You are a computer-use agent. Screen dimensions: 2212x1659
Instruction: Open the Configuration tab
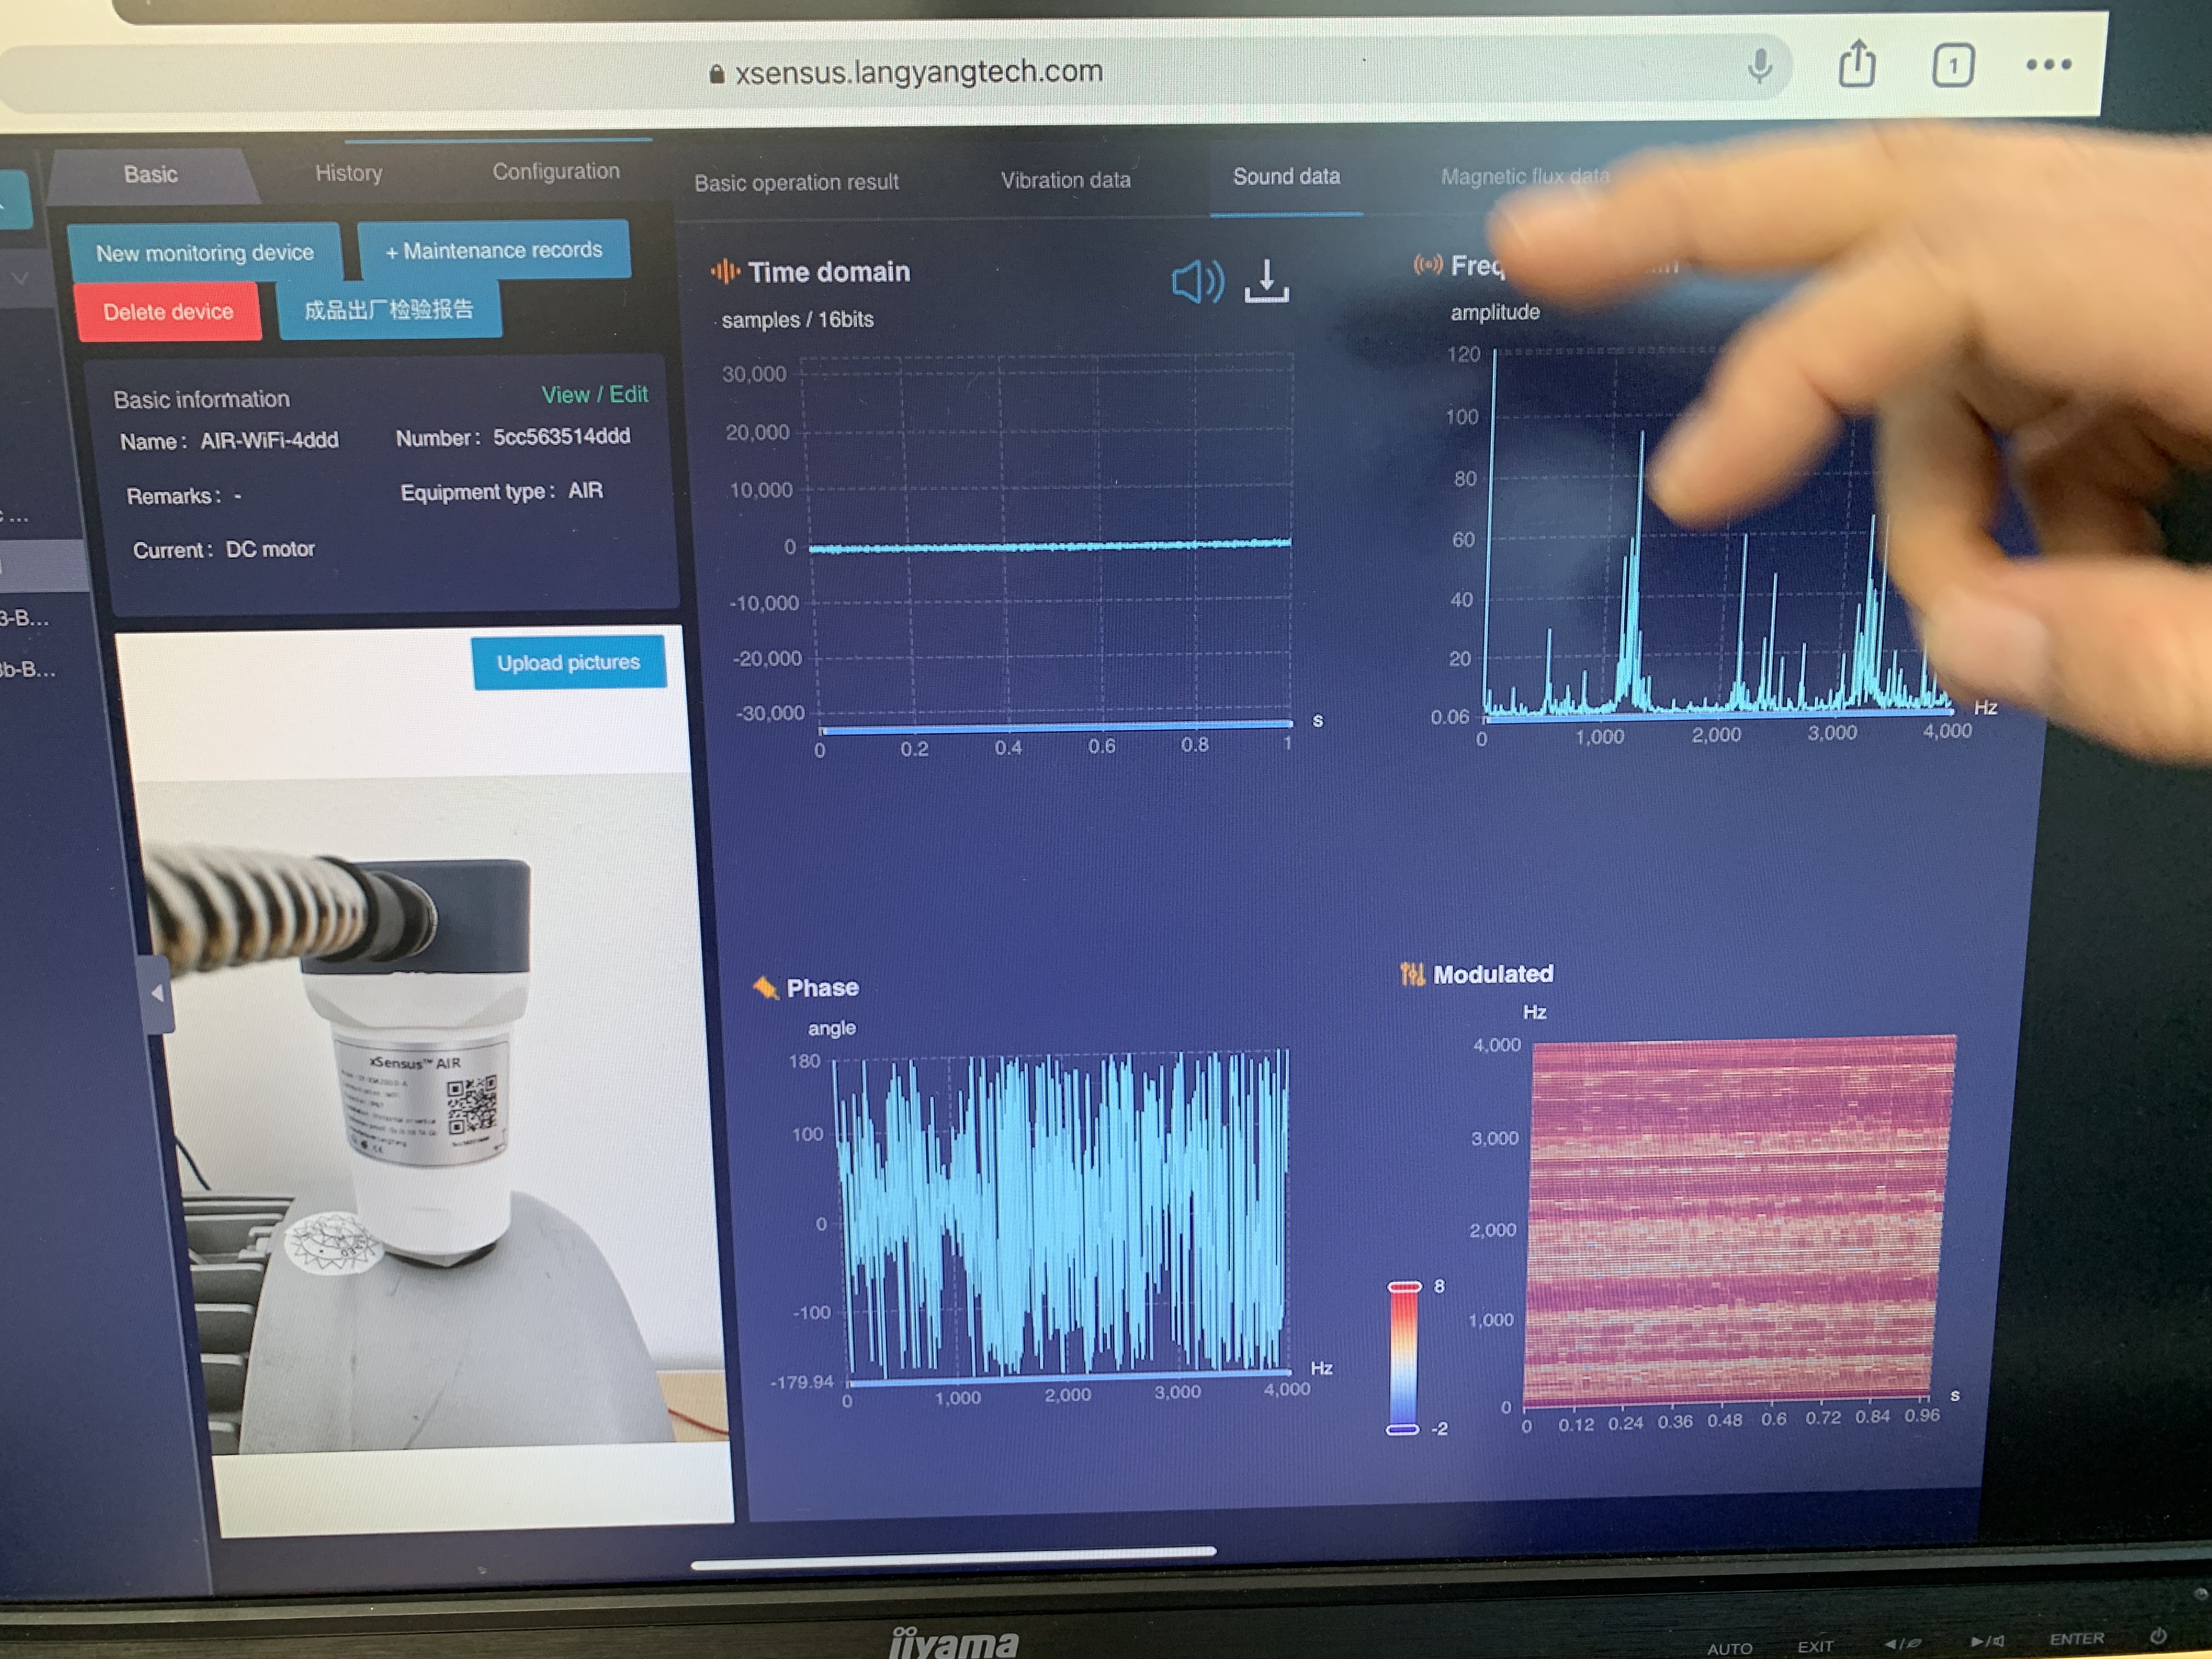555,171
